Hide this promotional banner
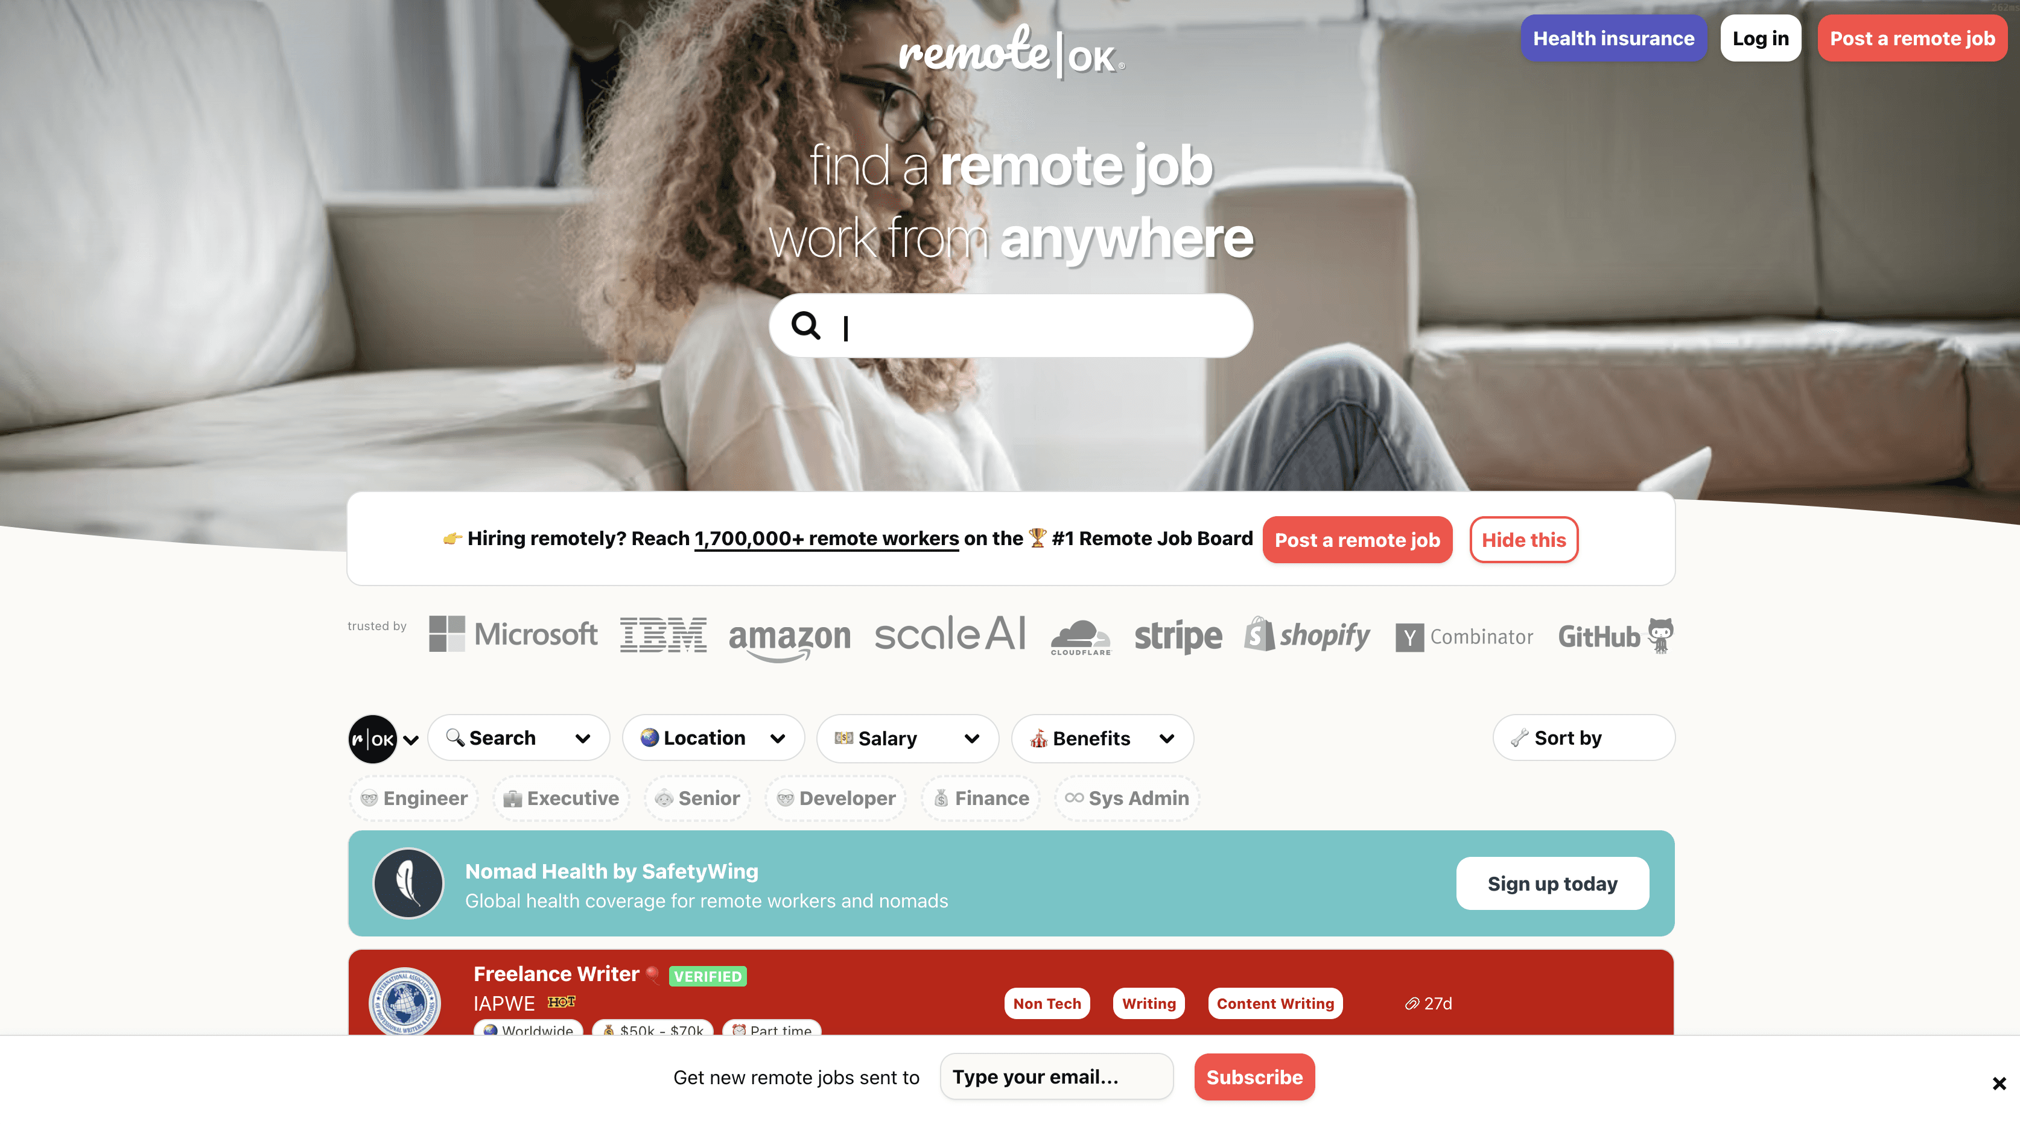Image resolution: width=2020 pixels, height=1124 pixels. [x=1524, y=538]
